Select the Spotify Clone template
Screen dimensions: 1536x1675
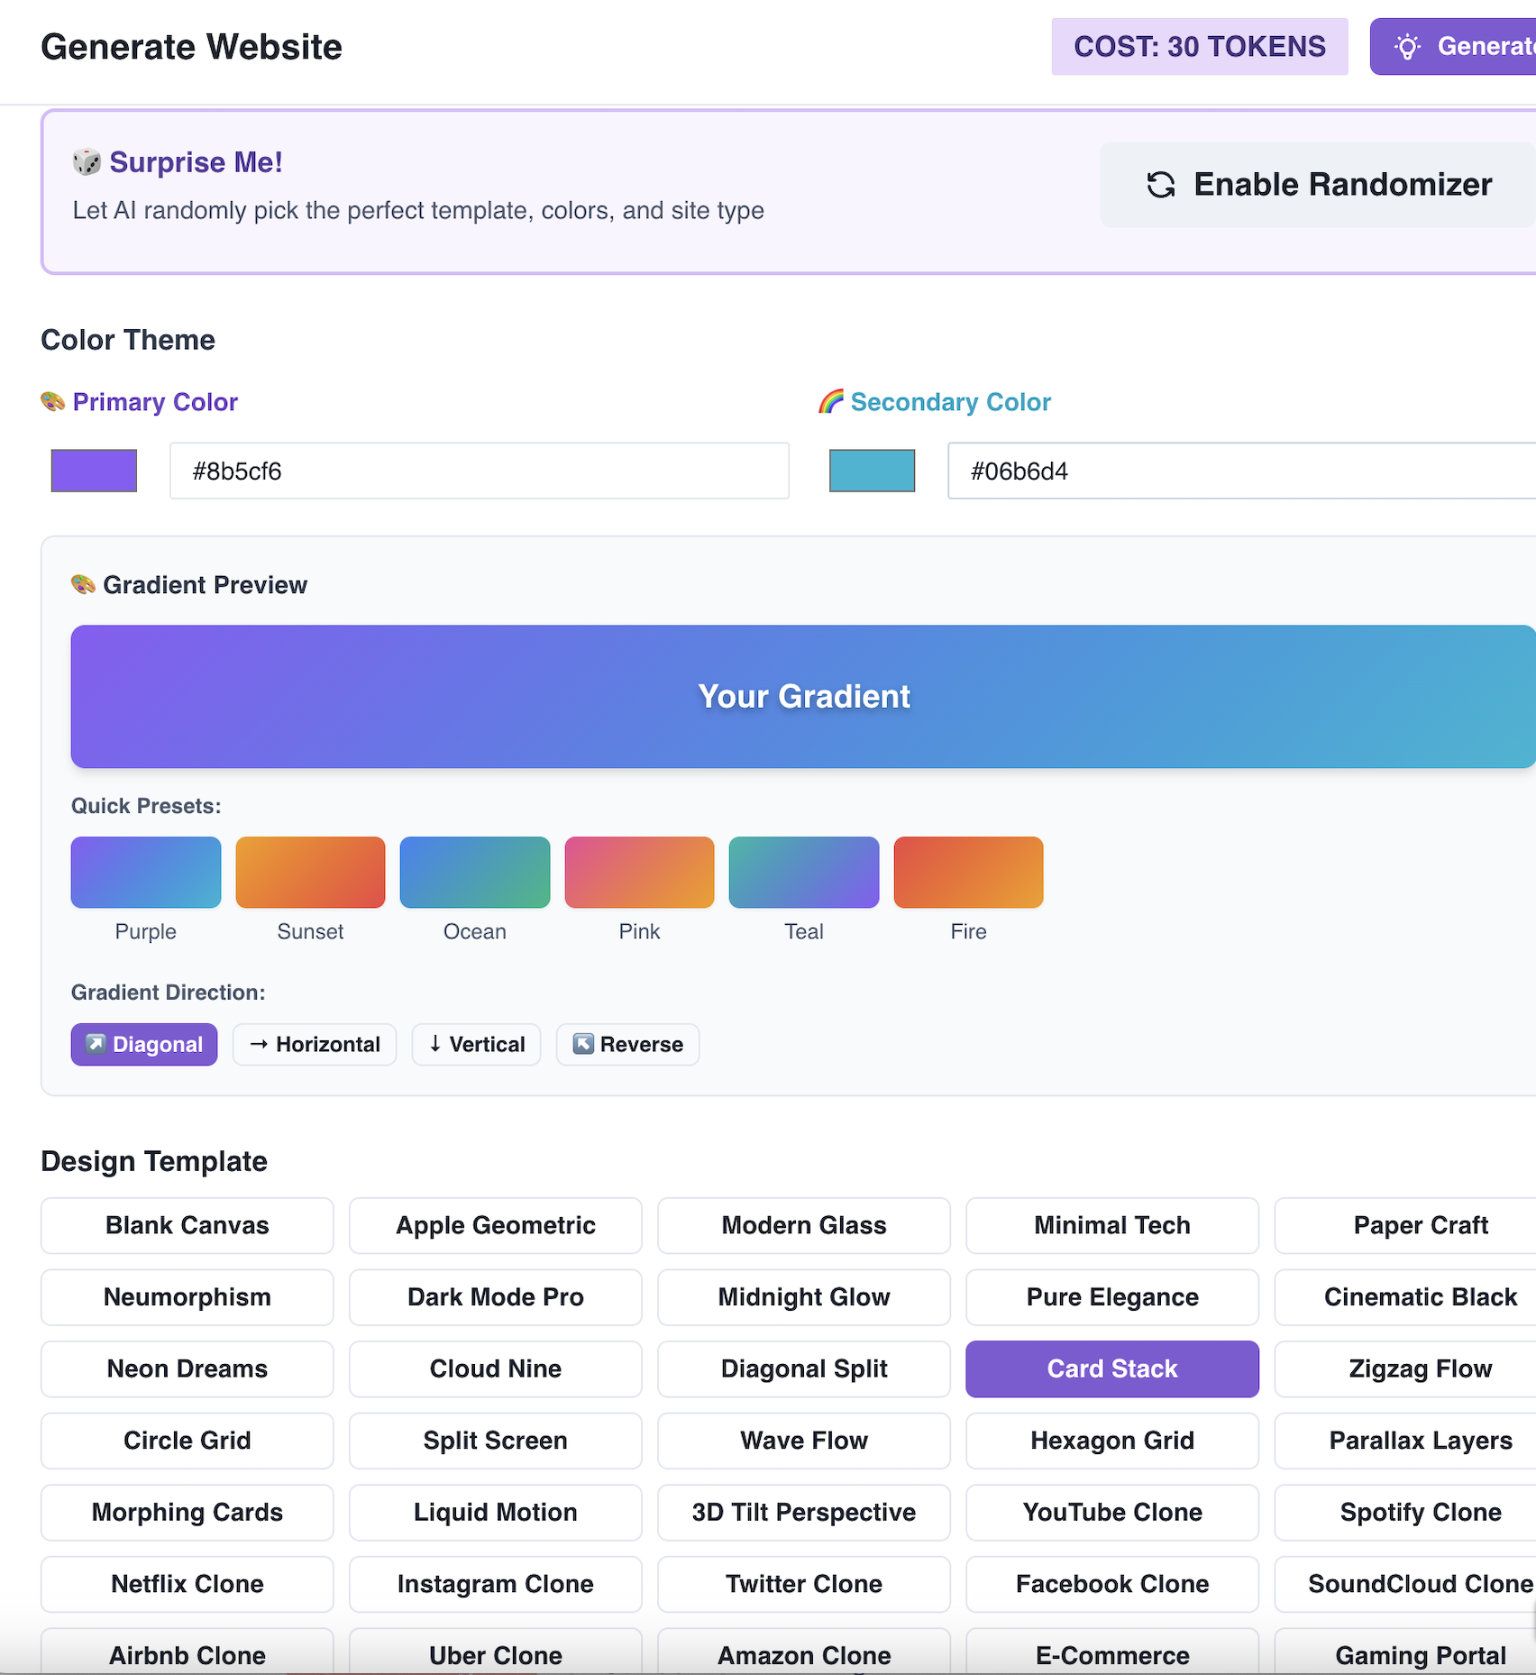tap(1421, 1512)
